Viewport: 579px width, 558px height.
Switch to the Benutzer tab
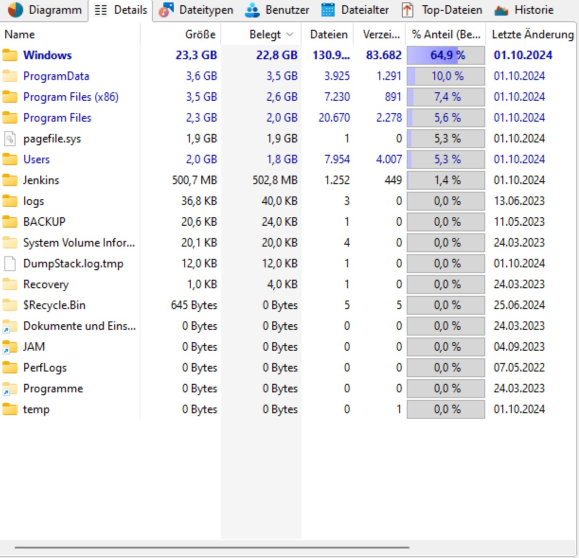click(277, 10)
